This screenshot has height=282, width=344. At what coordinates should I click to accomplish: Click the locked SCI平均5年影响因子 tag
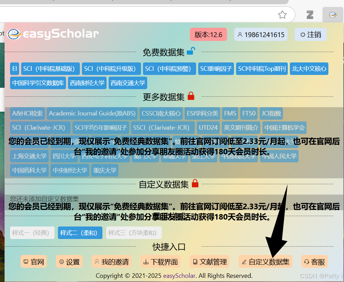[x=101, y=128]
